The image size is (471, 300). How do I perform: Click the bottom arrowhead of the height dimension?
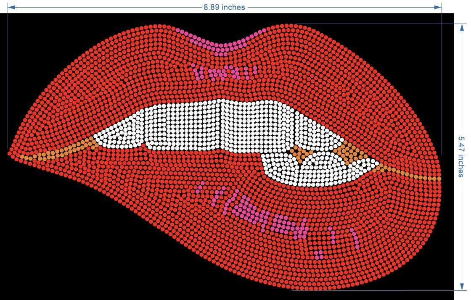point(461,287)
